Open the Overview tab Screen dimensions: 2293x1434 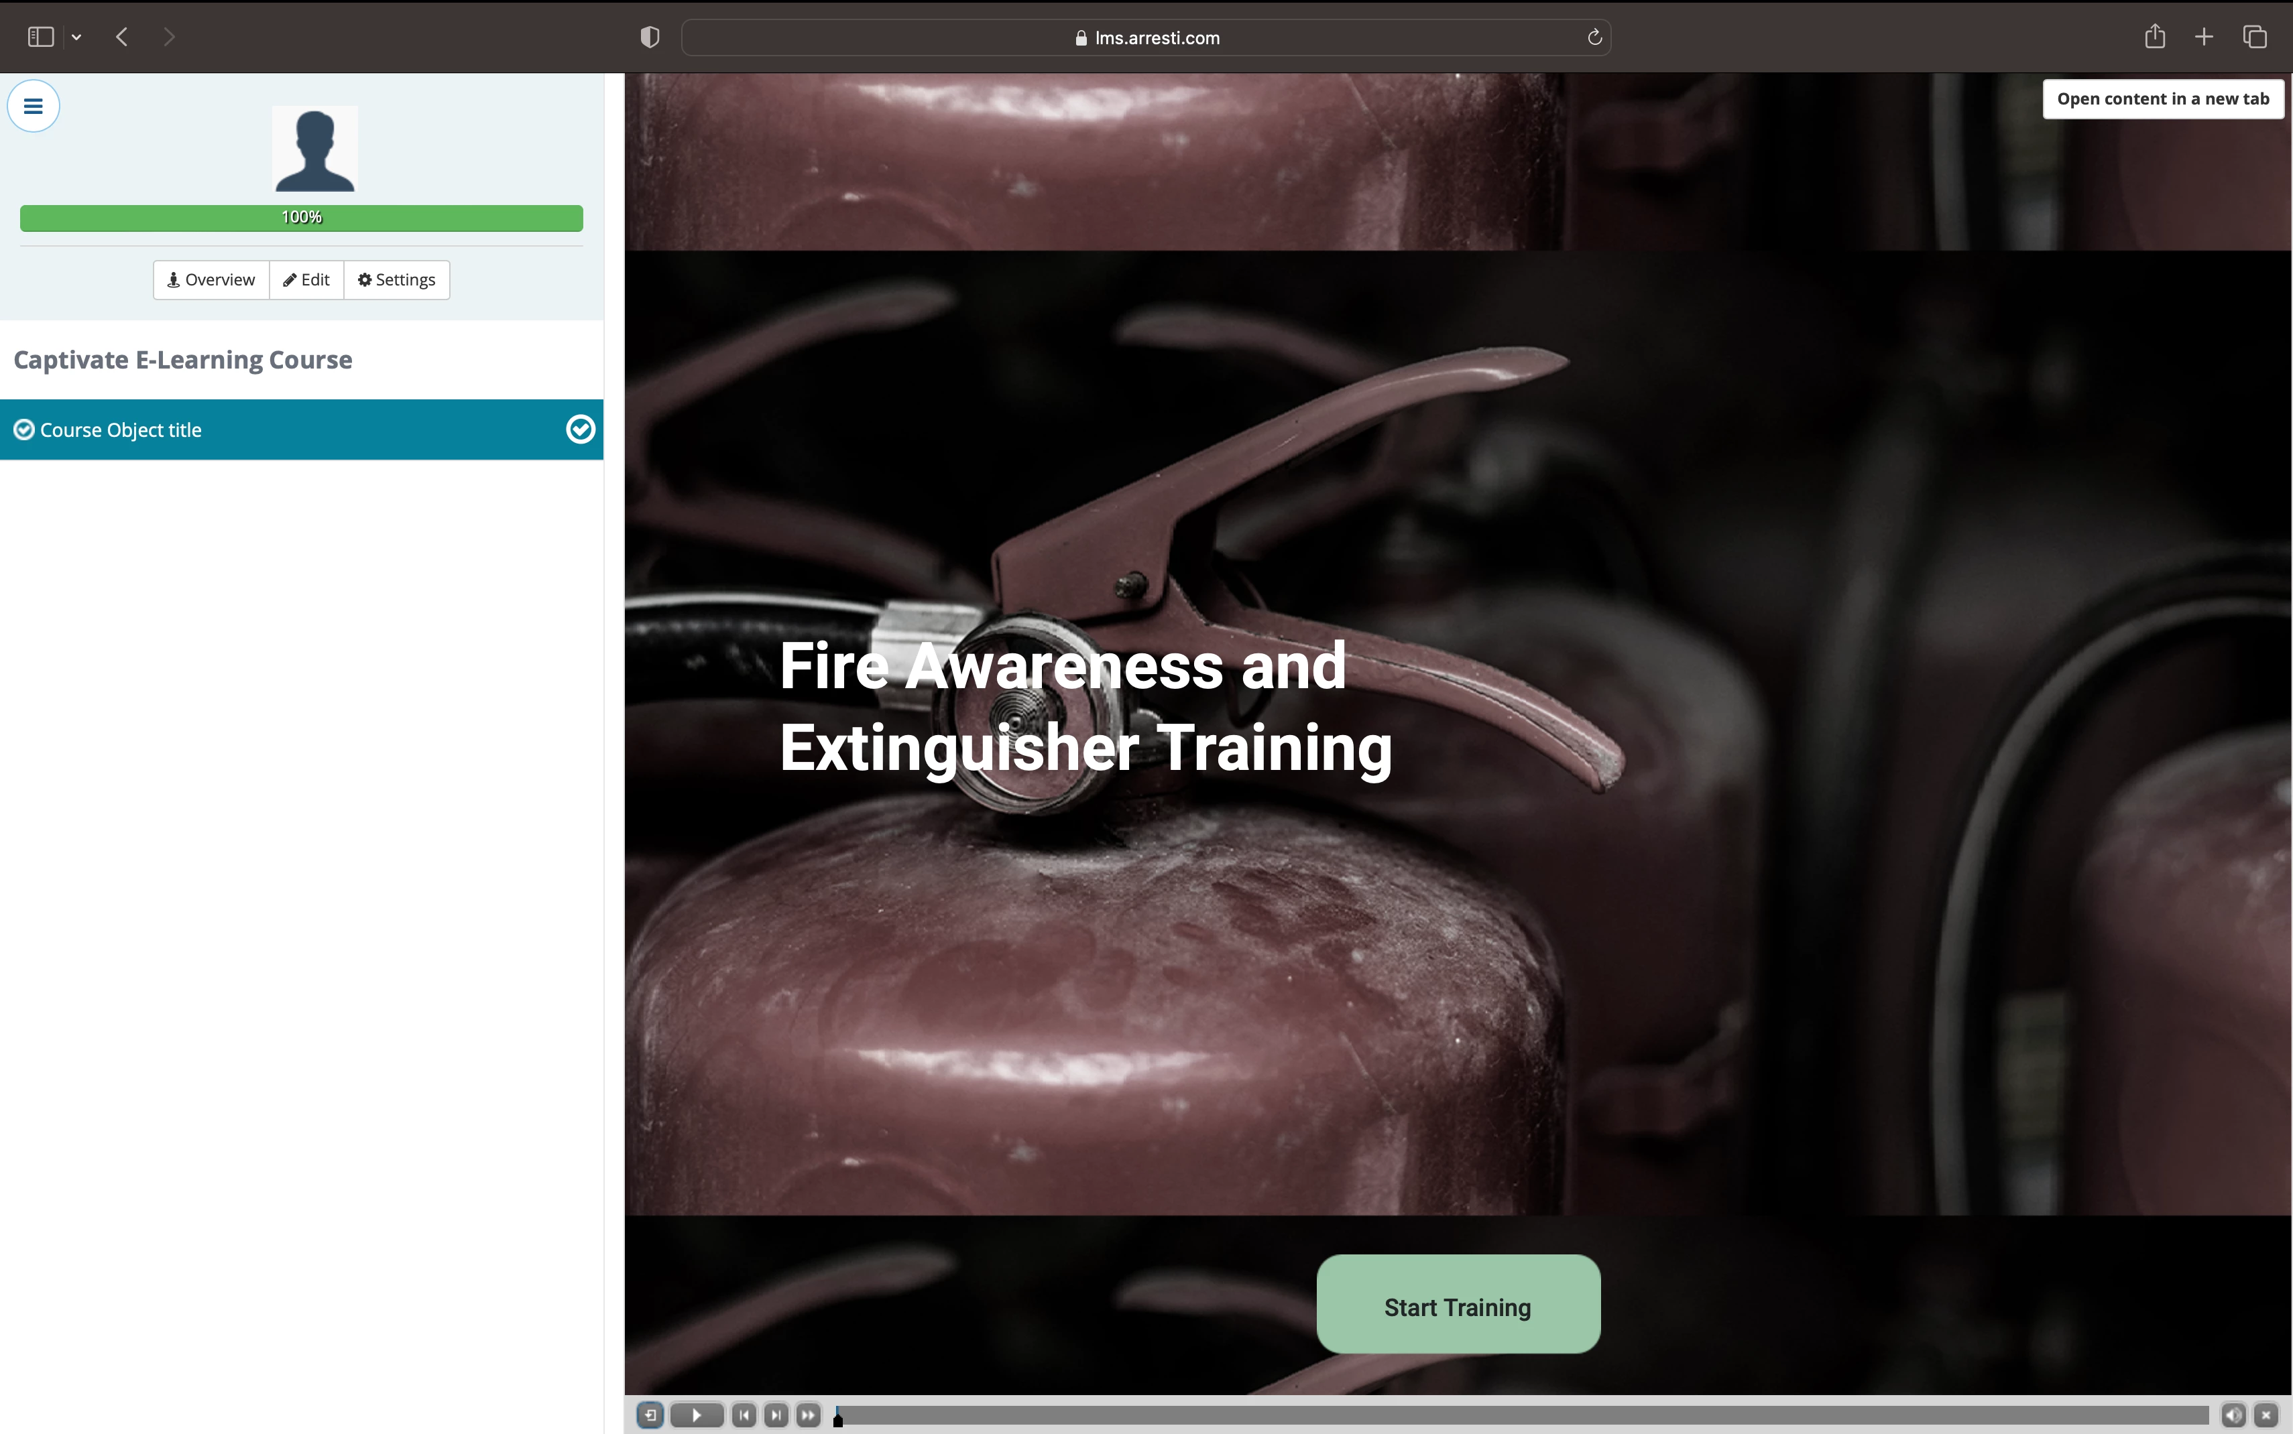(211, 280)
